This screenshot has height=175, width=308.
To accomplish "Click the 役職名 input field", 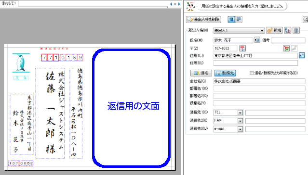I will 259,103.
